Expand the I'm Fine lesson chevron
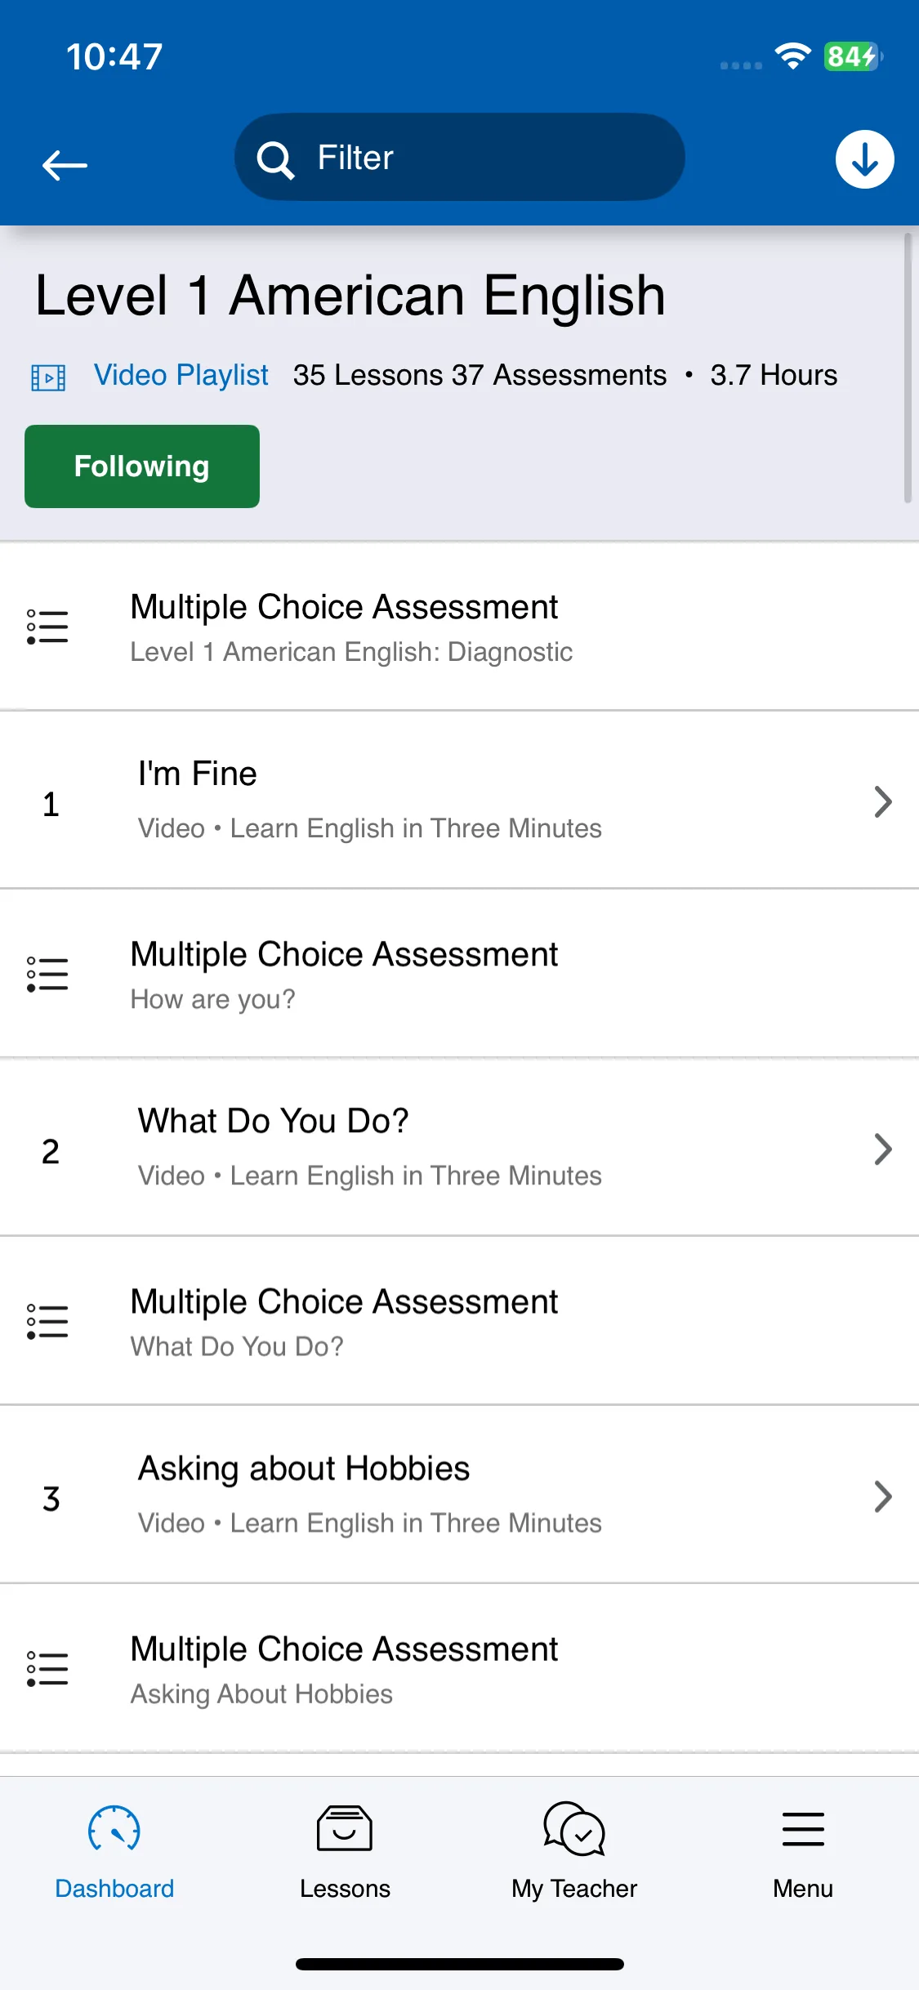 click(x=882, y=802)
